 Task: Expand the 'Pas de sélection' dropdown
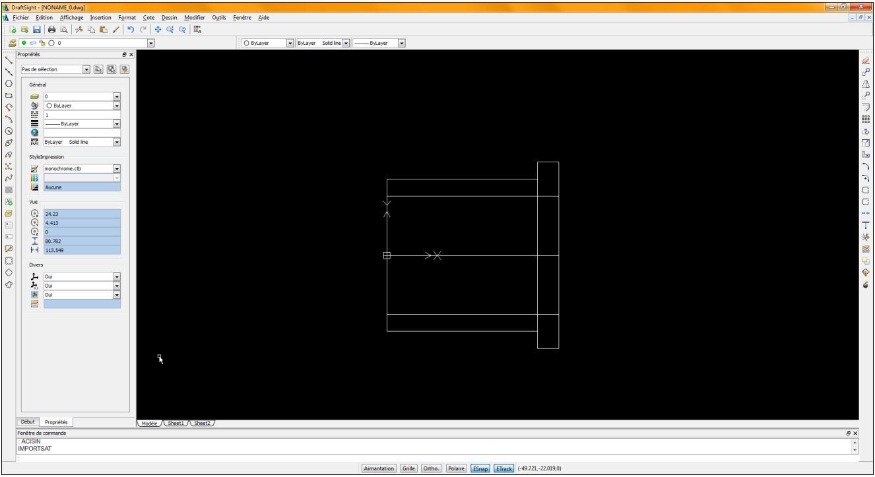click(86, 69)
